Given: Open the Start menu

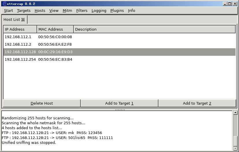Looking at the screenshot, I should [x=8, y=10].
